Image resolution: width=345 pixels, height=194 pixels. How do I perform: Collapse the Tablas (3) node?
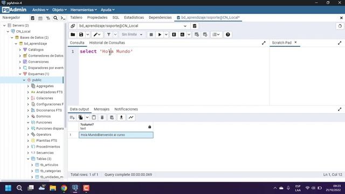click(x=28, y=159)
